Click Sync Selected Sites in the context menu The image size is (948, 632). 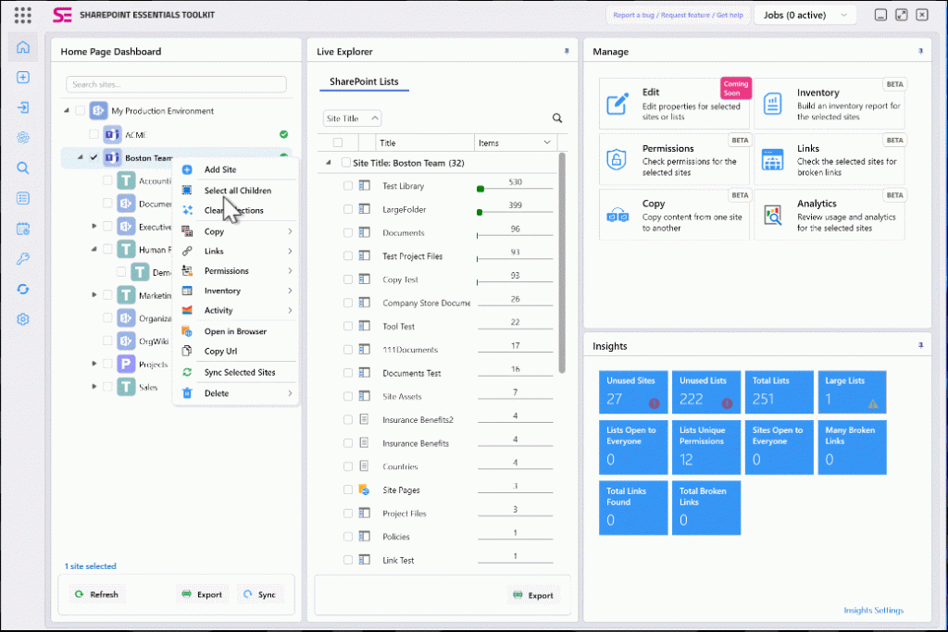[x=242, y=372]
